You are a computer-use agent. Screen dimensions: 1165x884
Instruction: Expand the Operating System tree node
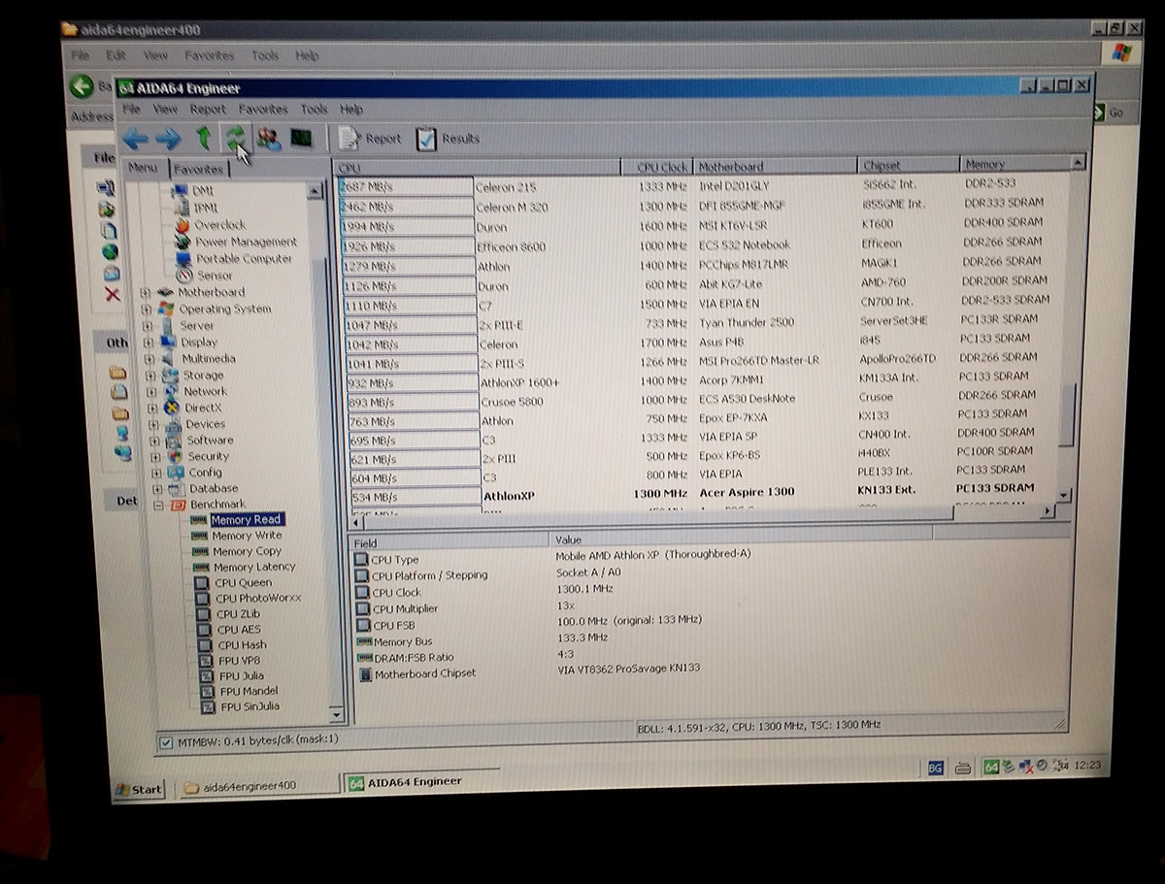(x=148, y=309)
